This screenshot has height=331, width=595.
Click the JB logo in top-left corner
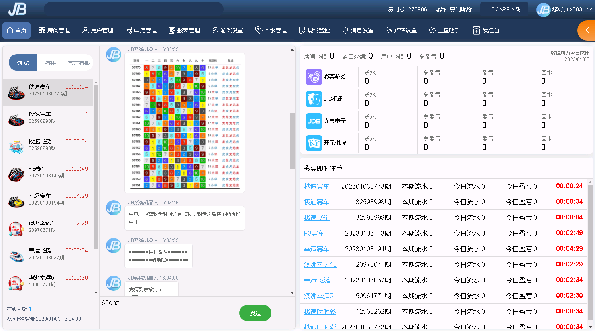point(18,9)
